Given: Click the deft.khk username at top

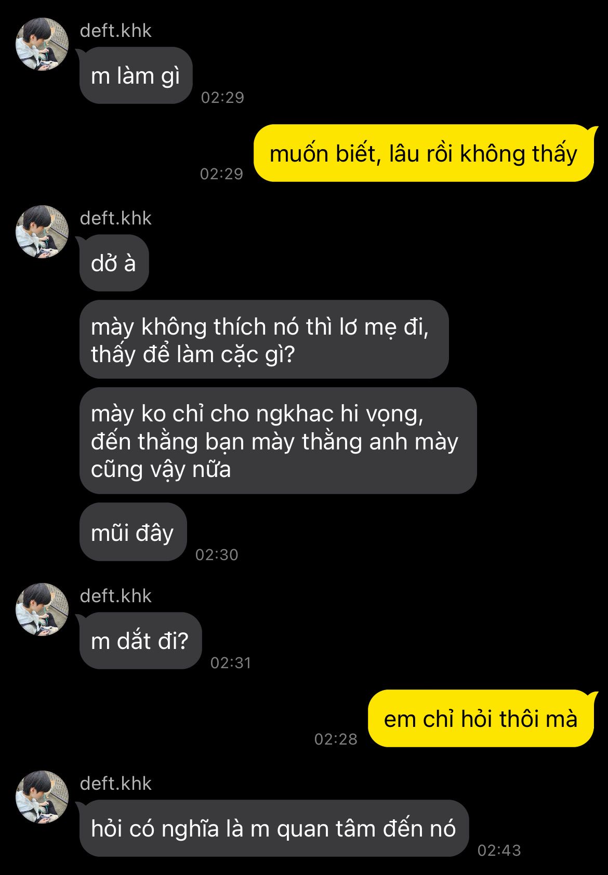Looking at the screenshot, I should click(115, 31).
